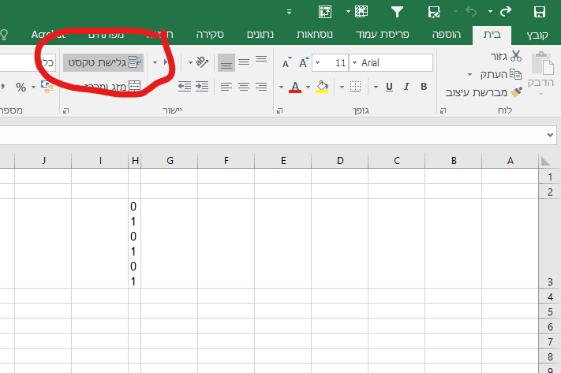Toggle Middle Align in alignment group
561x373 pixels.
[244, 62]
